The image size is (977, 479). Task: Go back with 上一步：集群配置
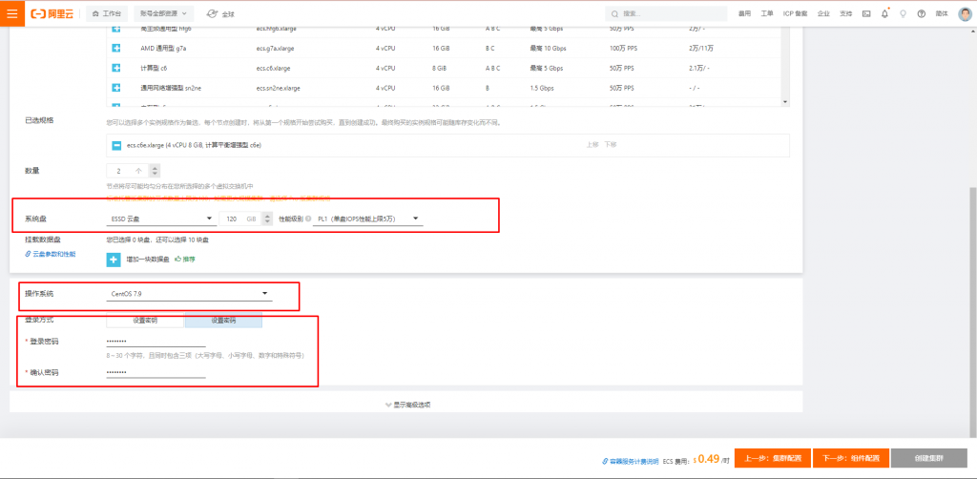773,458
